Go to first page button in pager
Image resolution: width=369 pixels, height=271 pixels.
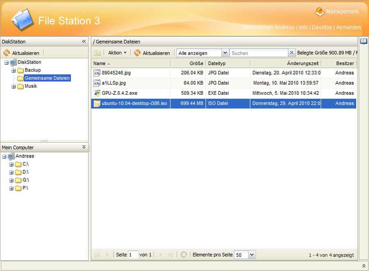point(98,255)
